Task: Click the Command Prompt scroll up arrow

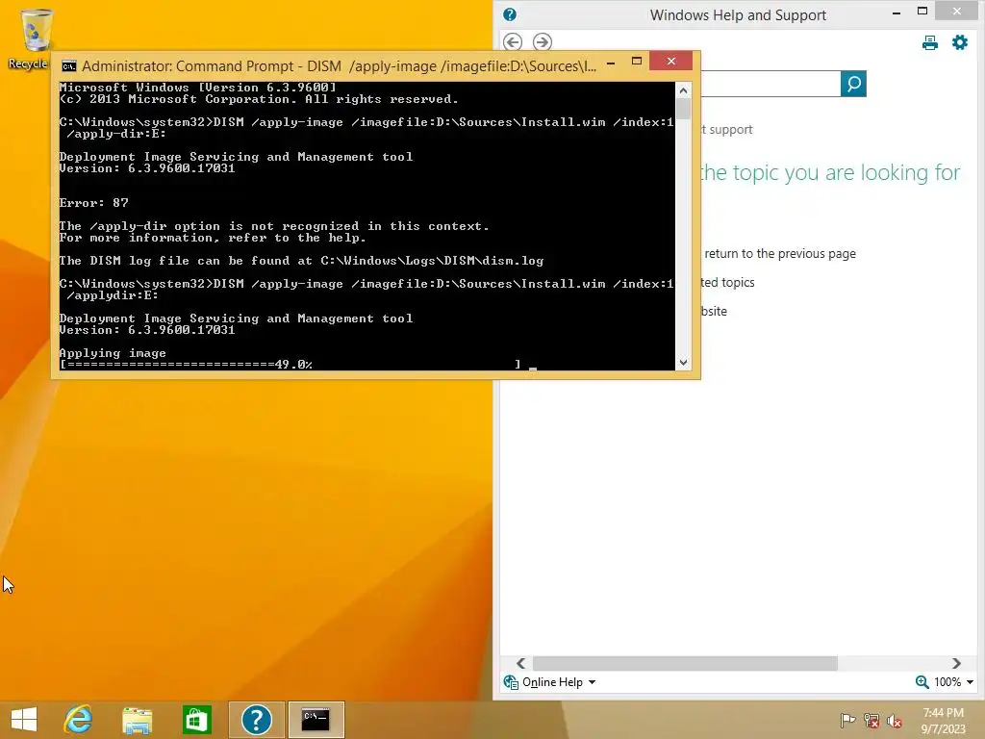Action: coord(684,90)
